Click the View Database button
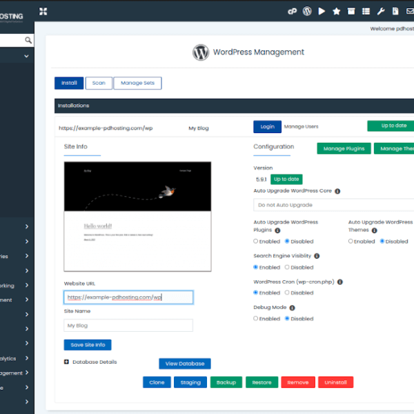 tap(185, 364)
